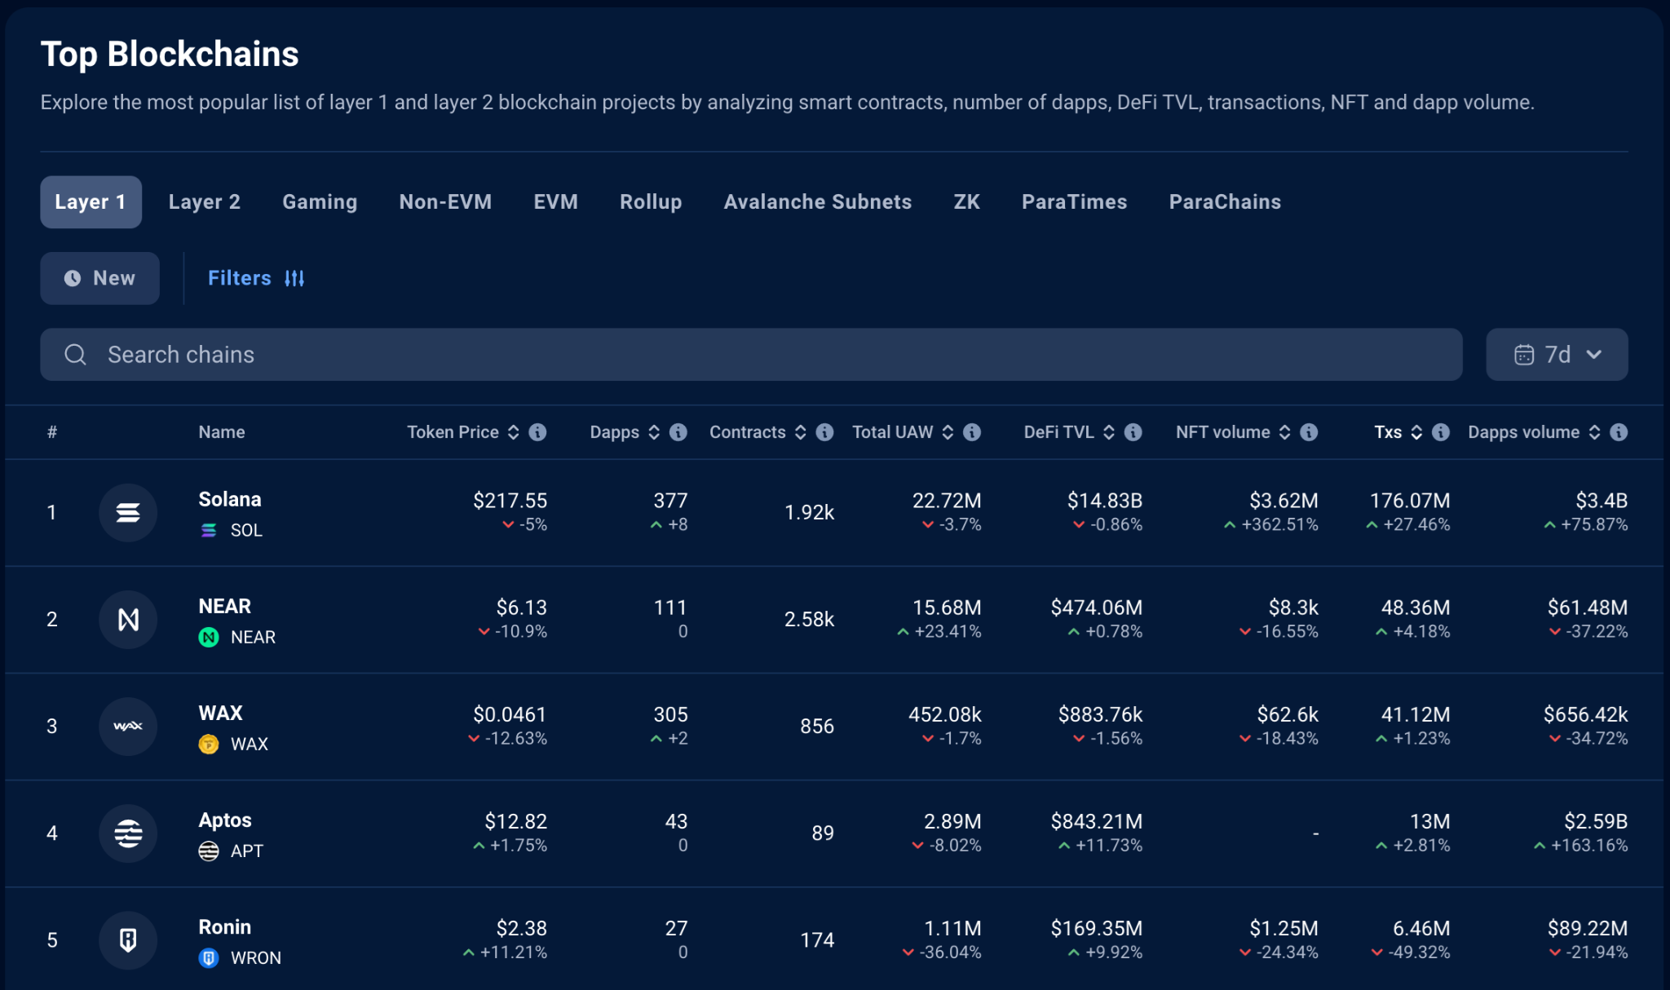1670x990 pixels.
Task: Click the WRON token icon
Action: [x=209, y=957]
